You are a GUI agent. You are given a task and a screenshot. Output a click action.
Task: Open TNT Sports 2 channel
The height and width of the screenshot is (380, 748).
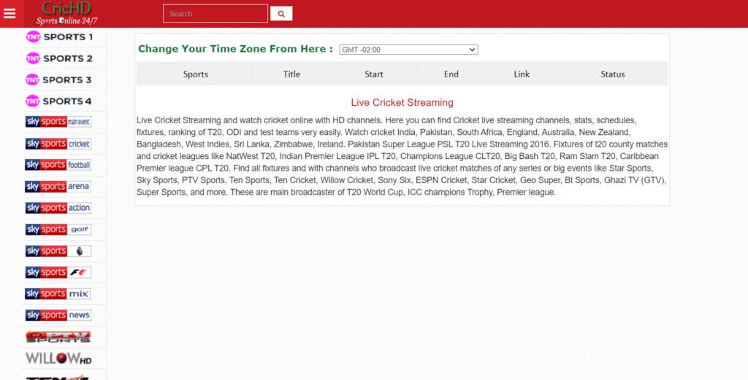(60, 58)
